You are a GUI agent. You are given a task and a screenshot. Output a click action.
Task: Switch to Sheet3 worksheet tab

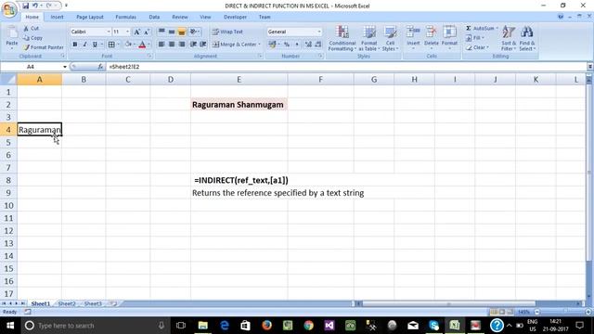coord(93,303)
